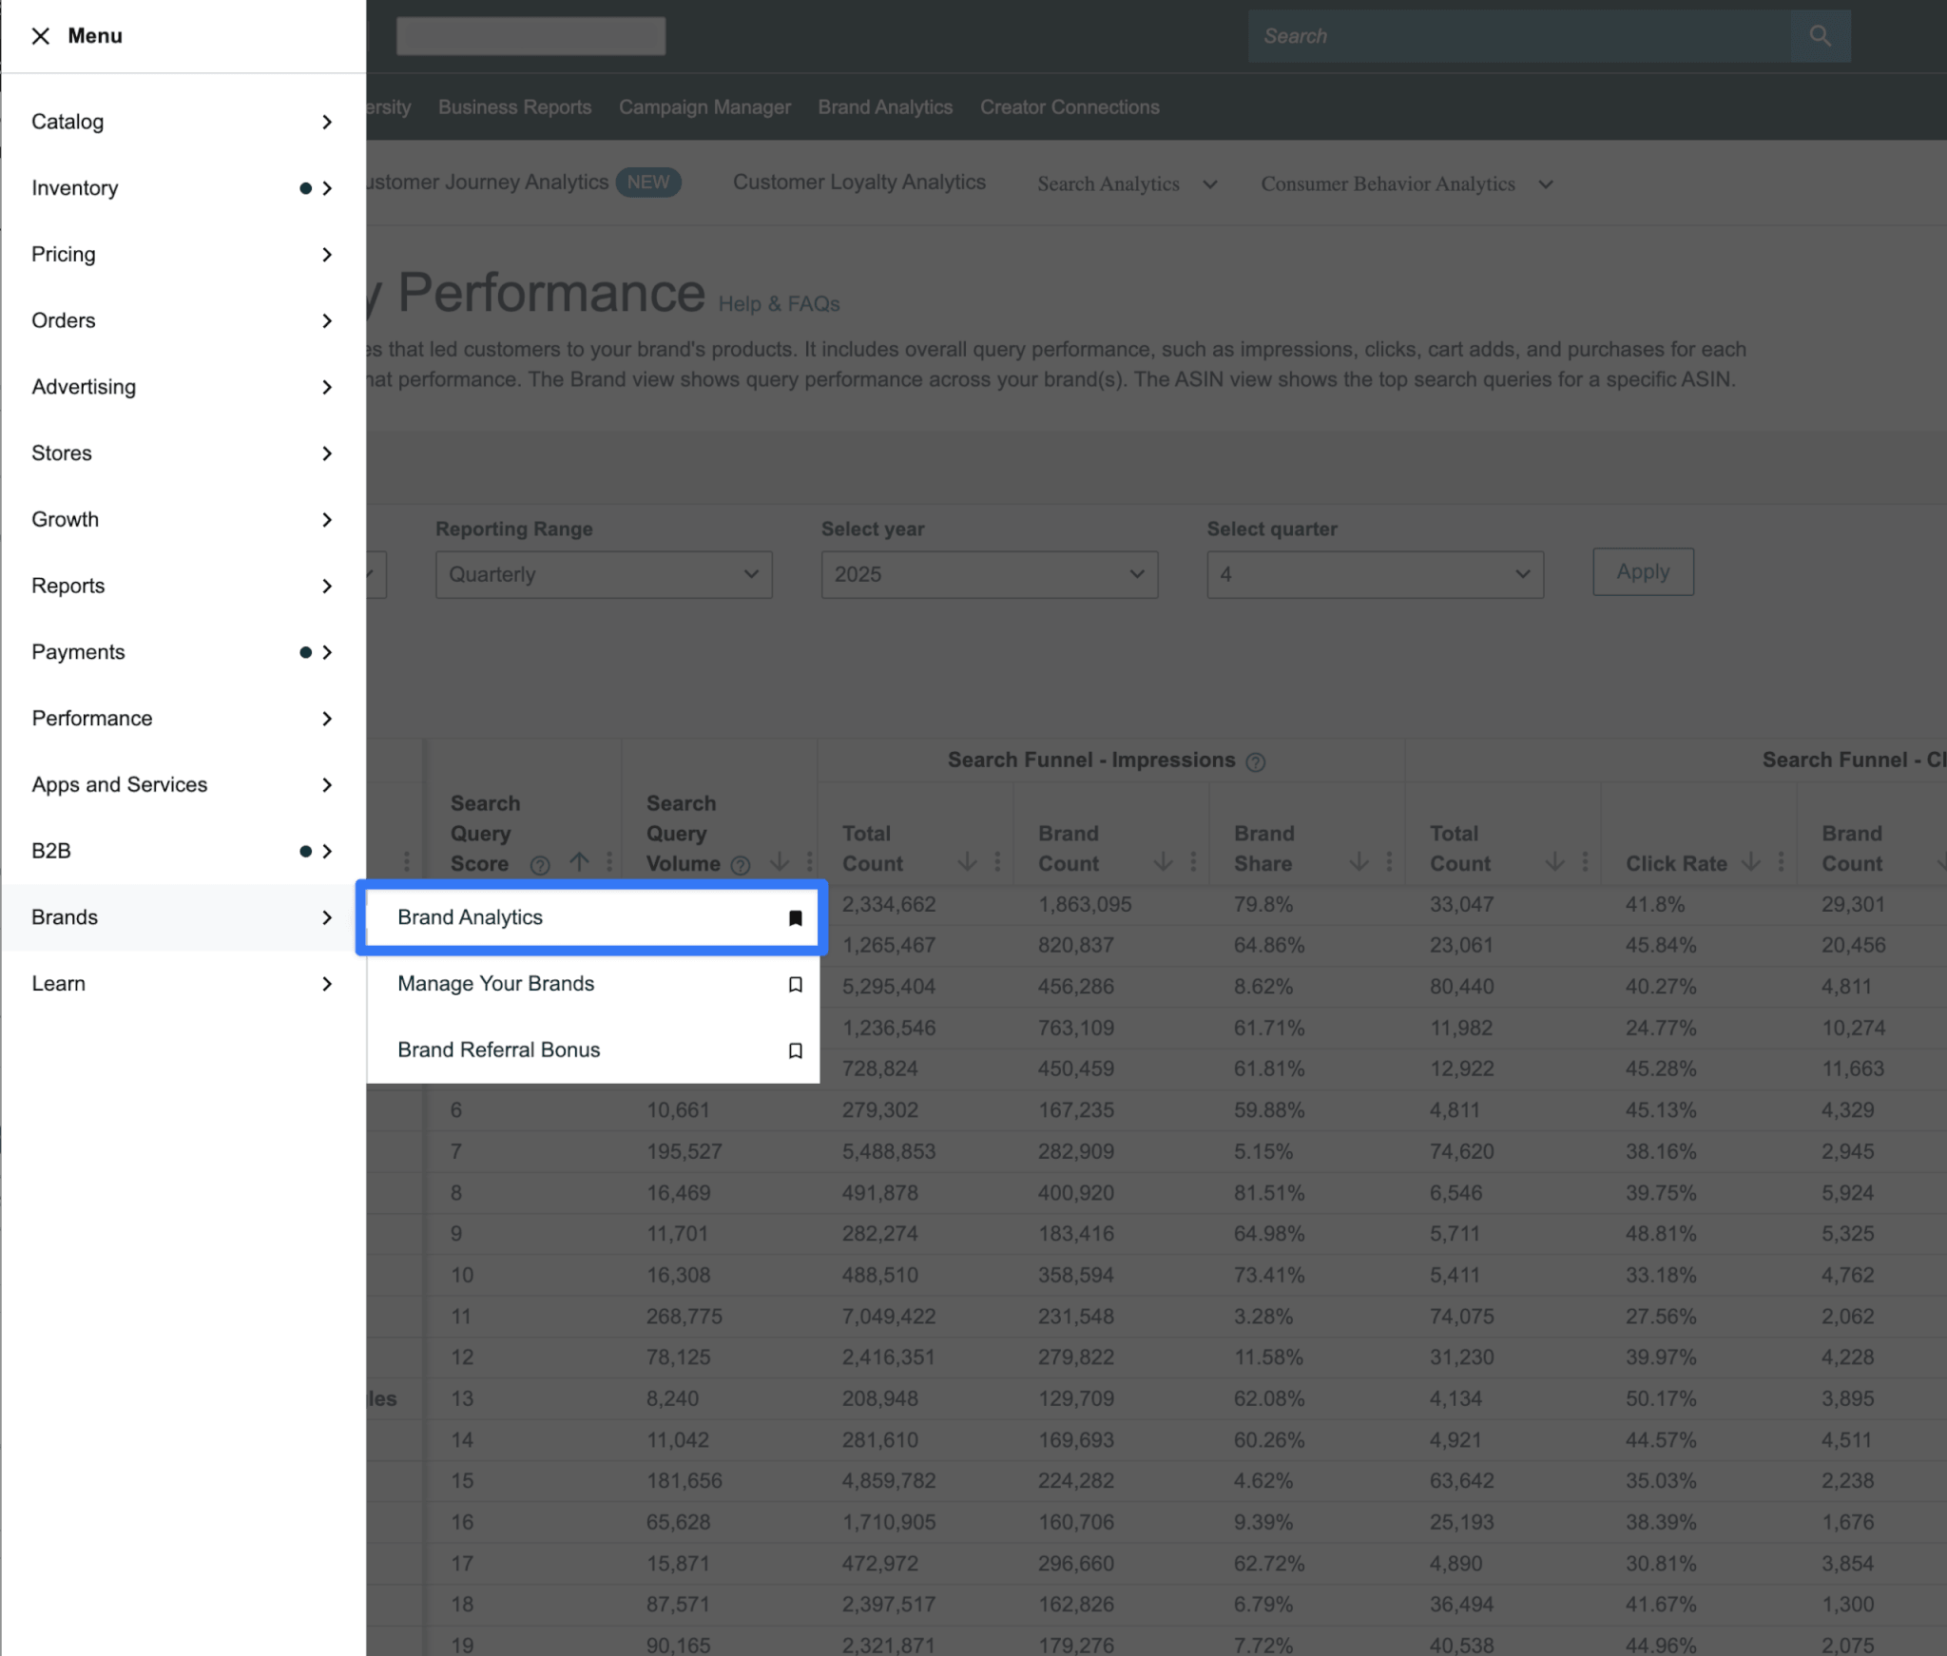1947x1656 pixels.
Task: Expand the Orders menu section
Action: click(x=183, y=320)
